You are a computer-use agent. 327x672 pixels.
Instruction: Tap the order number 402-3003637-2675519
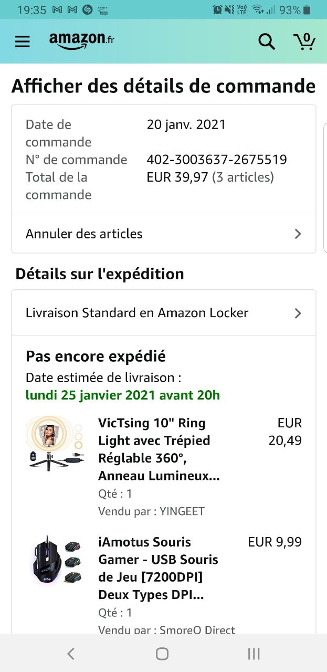(x=217, y=160)
